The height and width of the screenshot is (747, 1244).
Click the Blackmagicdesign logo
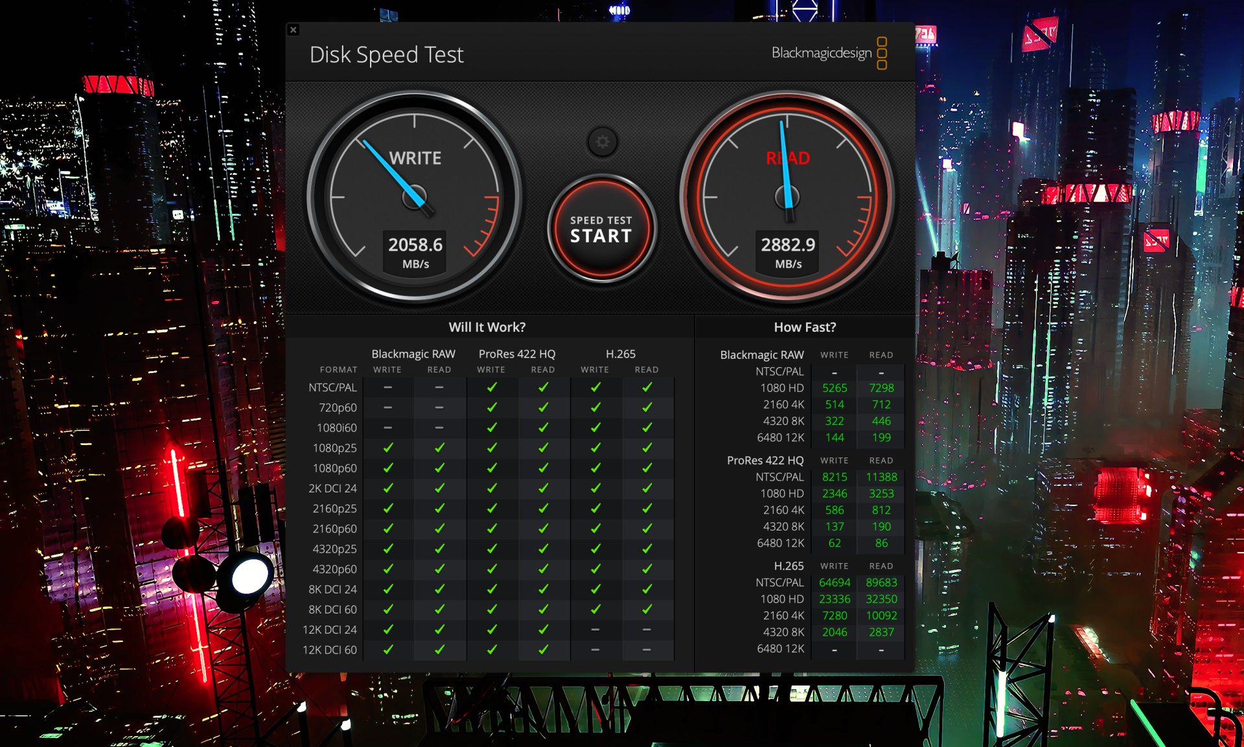coord(829,52)
